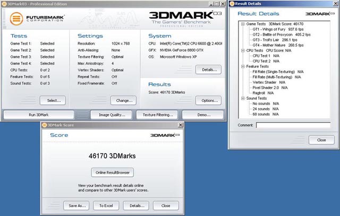Click the Comment input field
340x216 pixels.
tap(293, 125)
